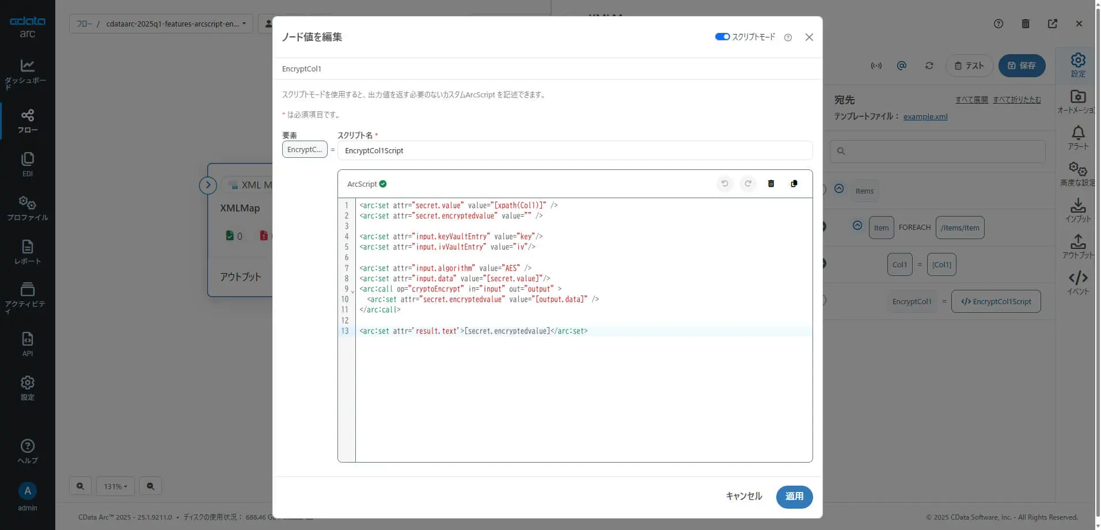The width and height of the screenshot is (1101, 530).
Task: Click the すべて展開 link
Action: (971, 100)
